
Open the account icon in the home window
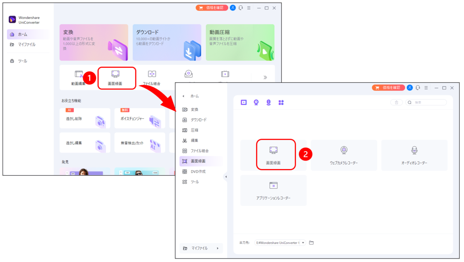(x=233, y=8)
